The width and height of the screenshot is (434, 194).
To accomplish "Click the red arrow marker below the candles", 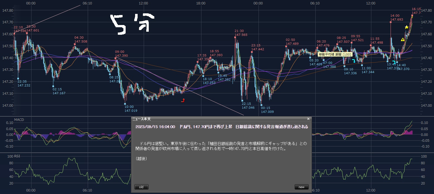I will pyautogui.click(x=183, y=100).
